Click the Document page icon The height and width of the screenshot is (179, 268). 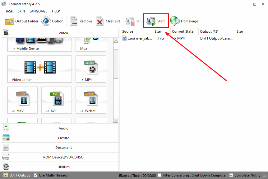(6, 147)
